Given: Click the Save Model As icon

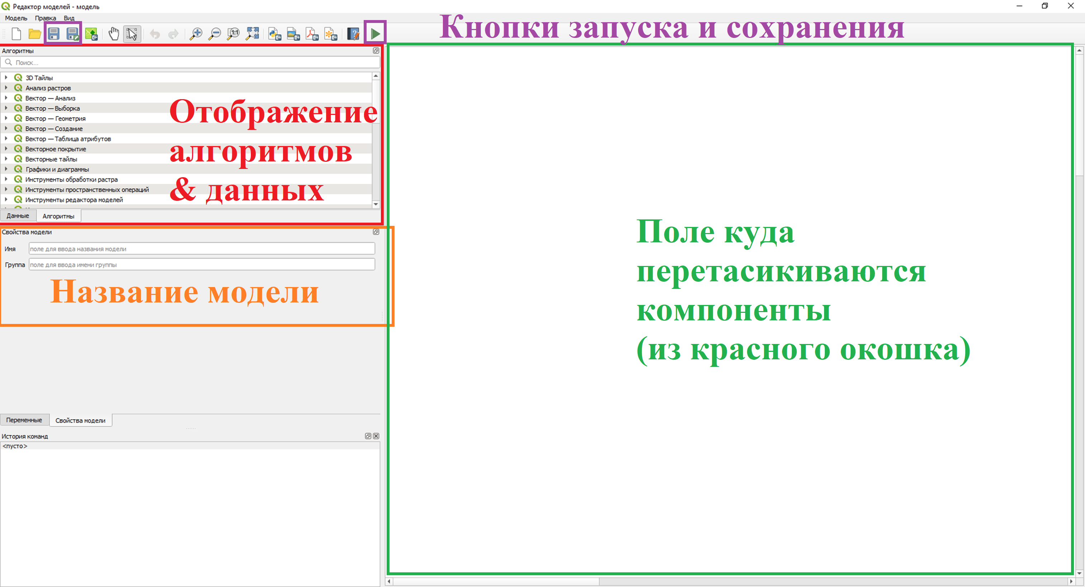Looking at the screenshot, I should pyautogui.click(x=72, y=34).
